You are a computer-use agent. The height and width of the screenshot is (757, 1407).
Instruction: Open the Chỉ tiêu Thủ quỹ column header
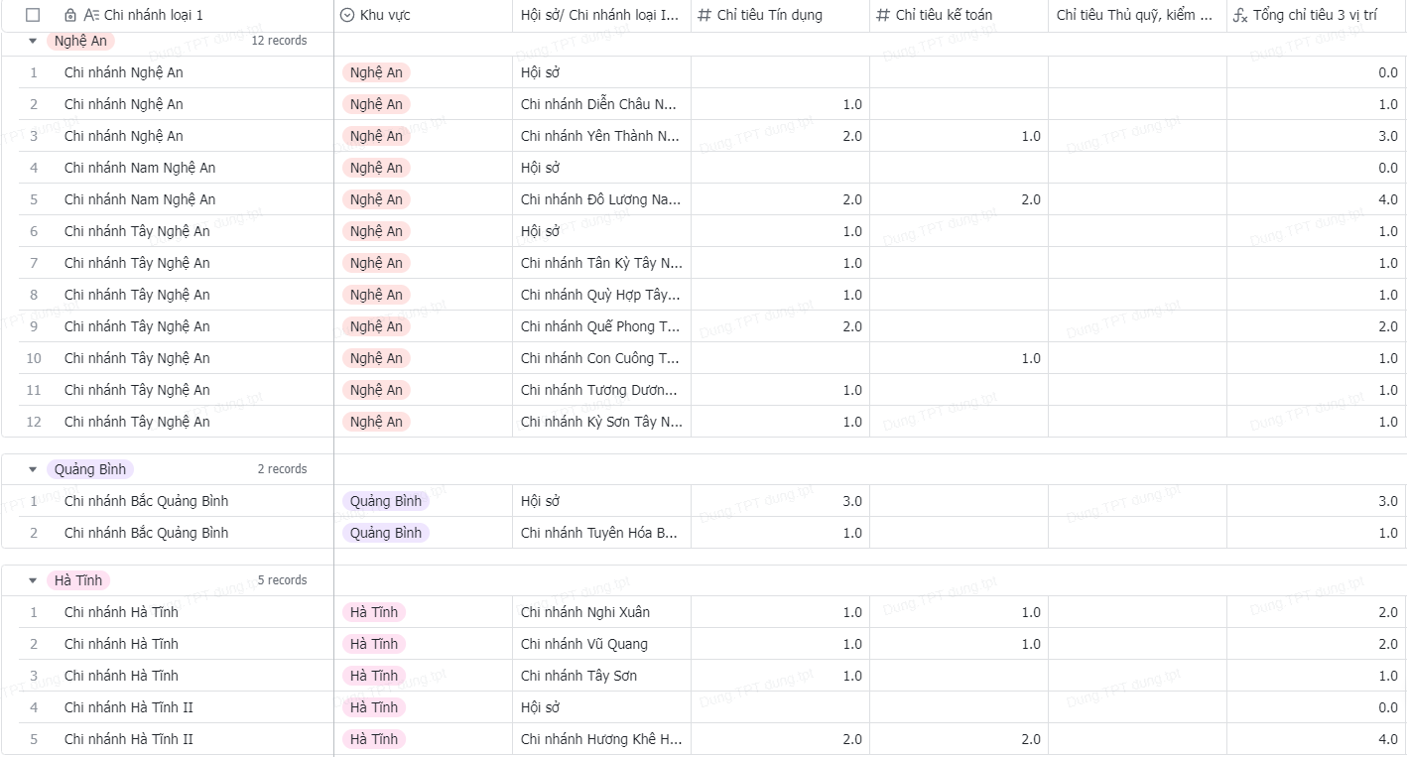1133,15
